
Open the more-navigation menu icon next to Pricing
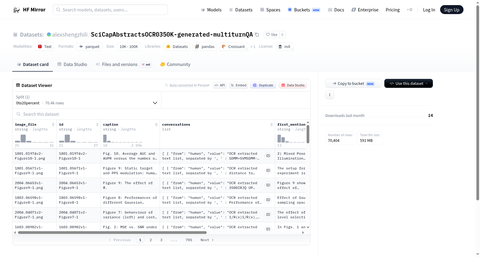[409, 10]
